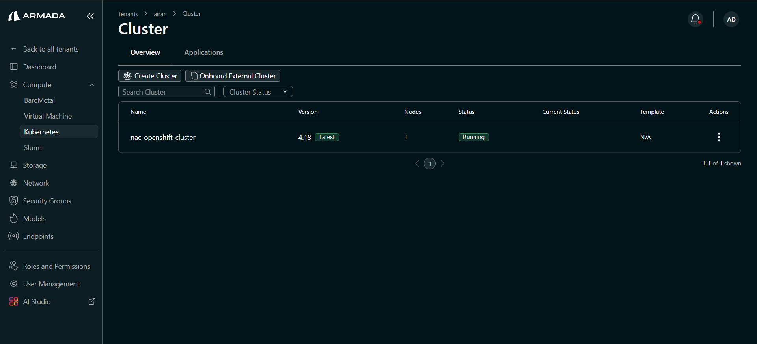Viewport: 757px width, 344px height.
Task: Click the Endpoints broadcast icon
Action: point(14,236)
